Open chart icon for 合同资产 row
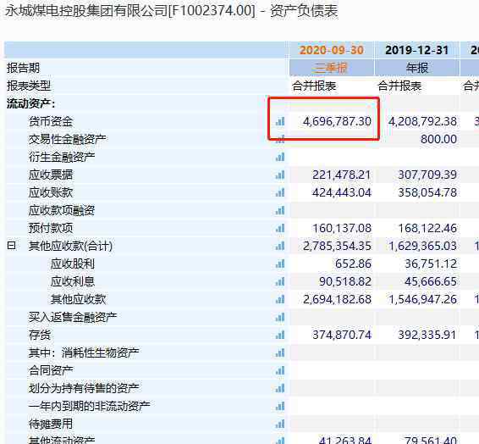The image size is (479, 444). pyautogui.click(x=280, y=370)
